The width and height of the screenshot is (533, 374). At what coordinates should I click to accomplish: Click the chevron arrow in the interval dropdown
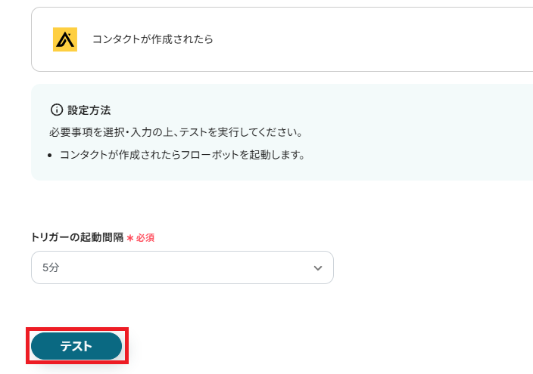318,268
